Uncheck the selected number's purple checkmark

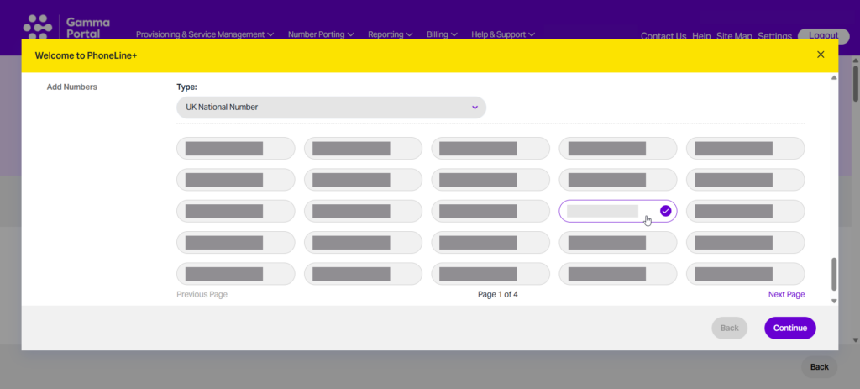(666, 211)
